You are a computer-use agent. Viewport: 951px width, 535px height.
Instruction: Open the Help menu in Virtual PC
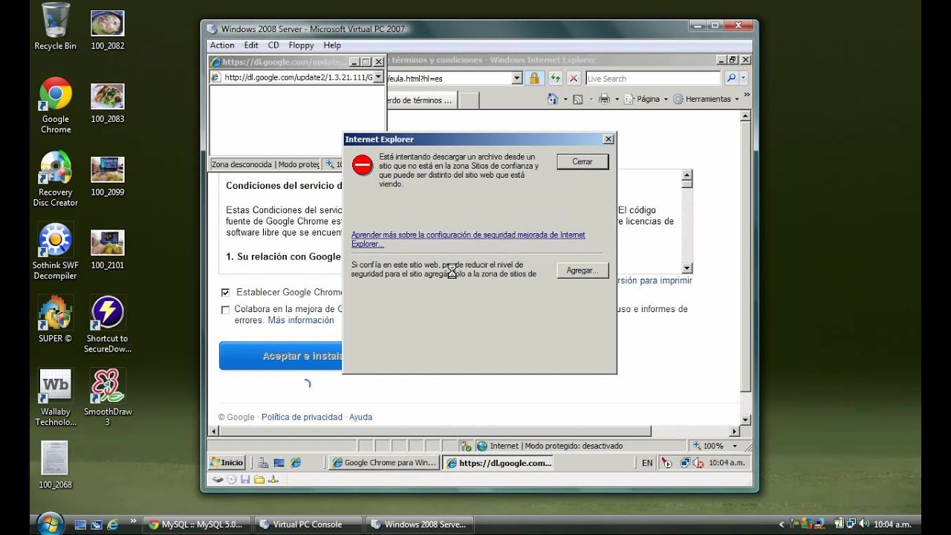(x=332, y=45)
